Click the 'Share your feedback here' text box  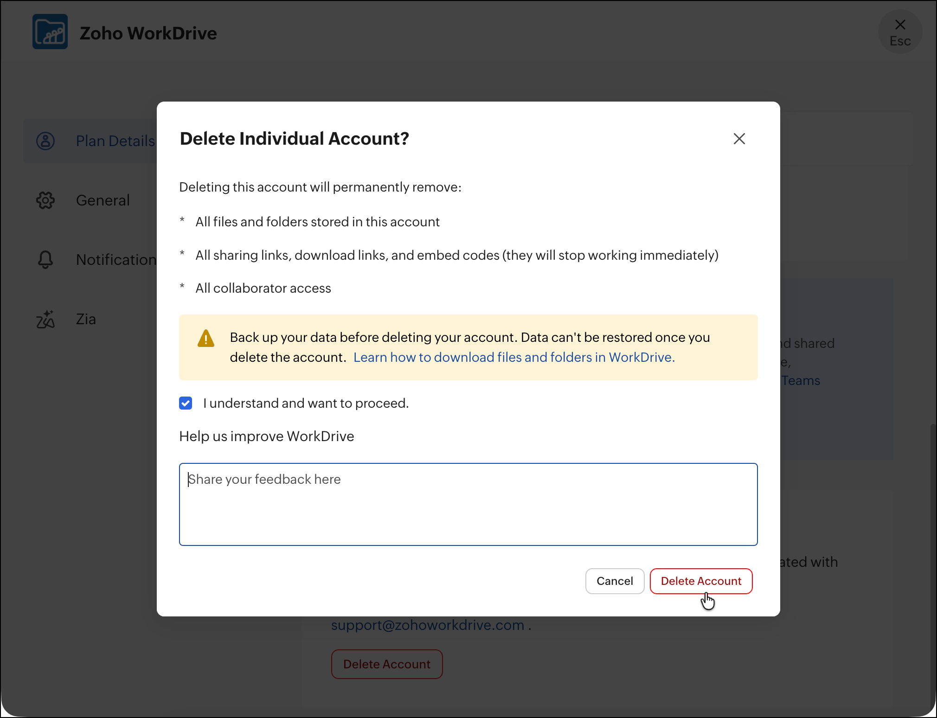click(x=468, y=504)
